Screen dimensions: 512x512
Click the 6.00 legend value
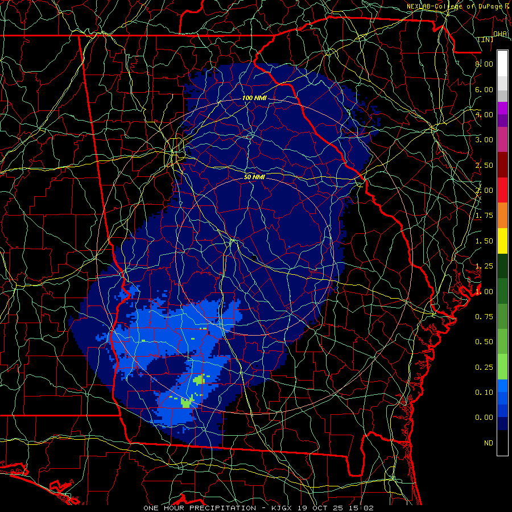click(x=484, y=89)
